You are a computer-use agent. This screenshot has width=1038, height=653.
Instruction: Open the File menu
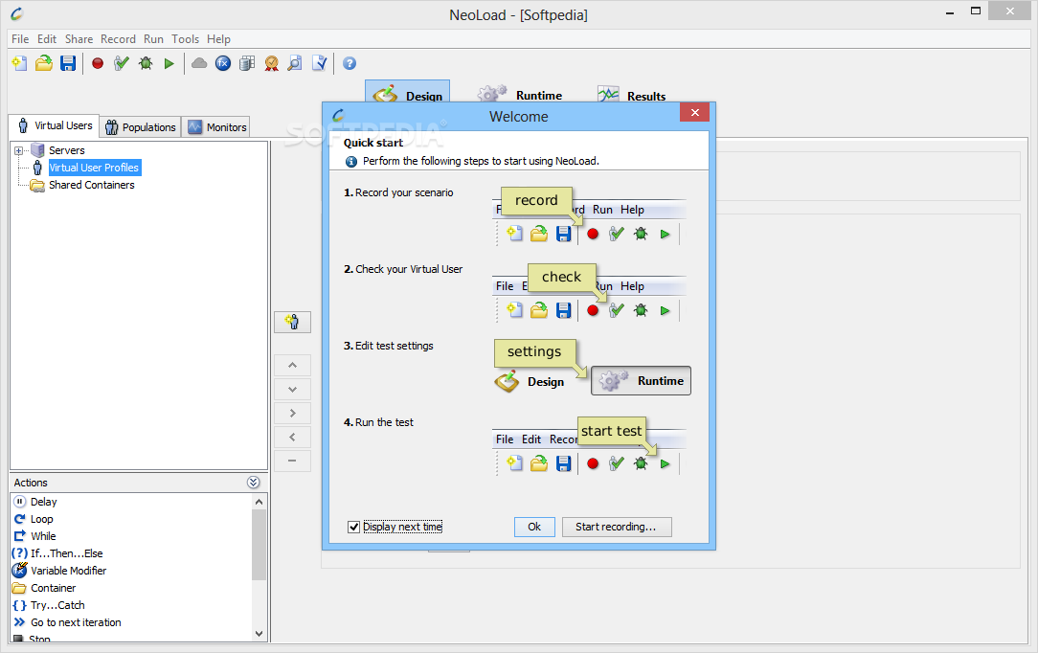20,39
